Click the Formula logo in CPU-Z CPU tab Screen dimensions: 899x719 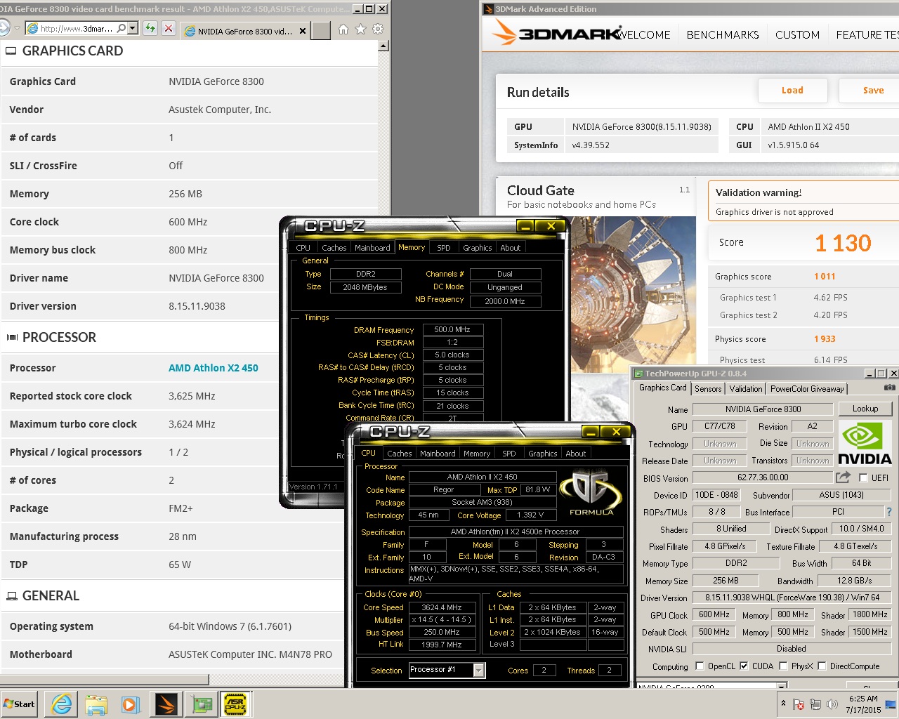591,492
